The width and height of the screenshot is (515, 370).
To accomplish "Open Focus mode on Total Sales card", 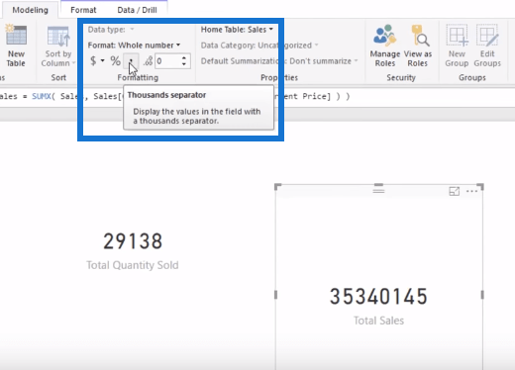I will pos(455,191).
